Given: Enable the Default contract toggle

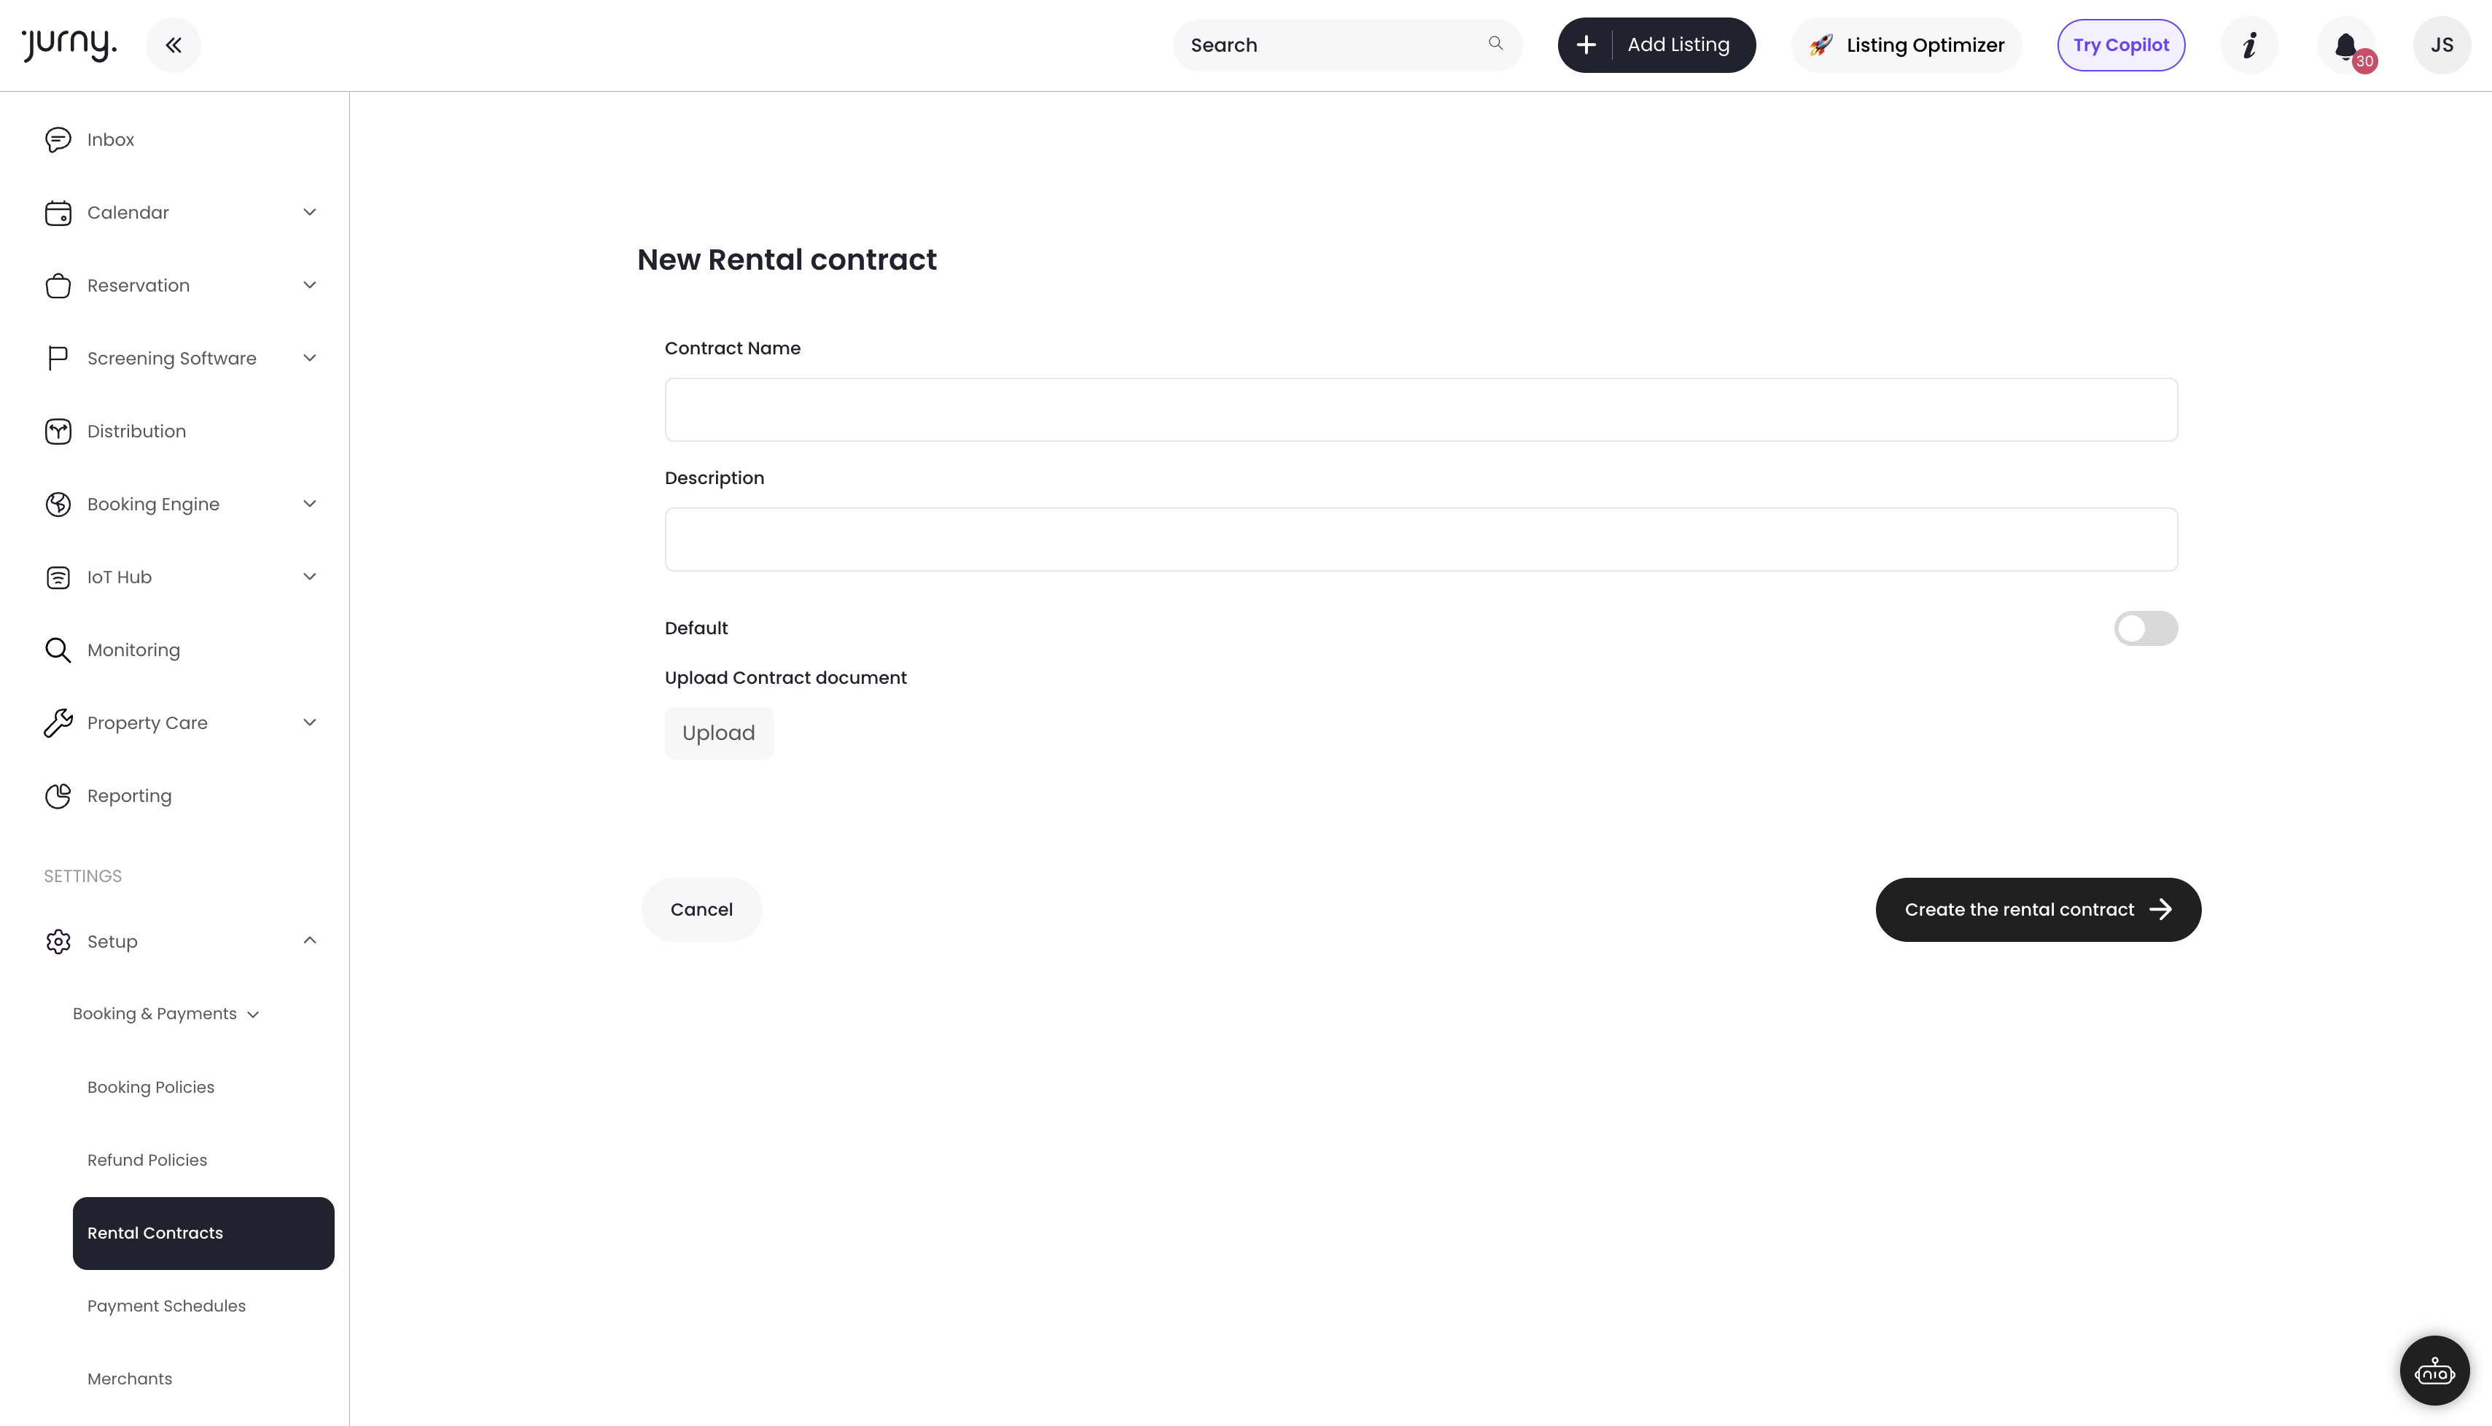Looking at the screenshot, I should (x=2146, y=628).
